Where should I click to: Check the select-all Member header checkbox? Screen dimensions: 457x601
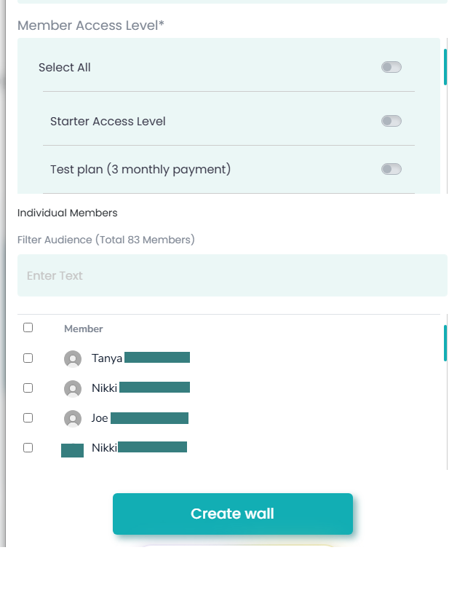28,328
